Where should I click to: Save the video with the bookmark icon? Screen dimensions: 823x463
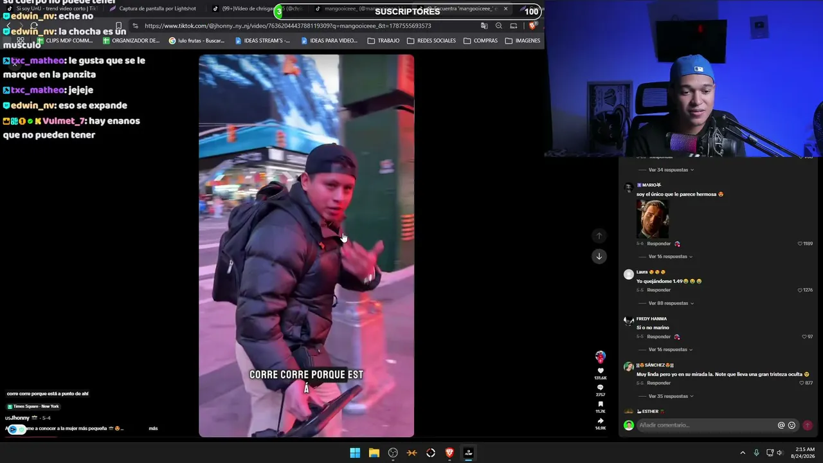coord(601,404)
